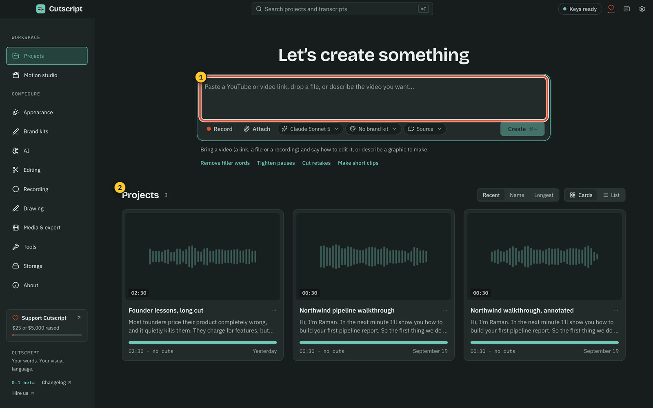653x408 pixels.
Task: Open Northwind pipeline walkthrough thumbnail
Action: tap(373, 257)
